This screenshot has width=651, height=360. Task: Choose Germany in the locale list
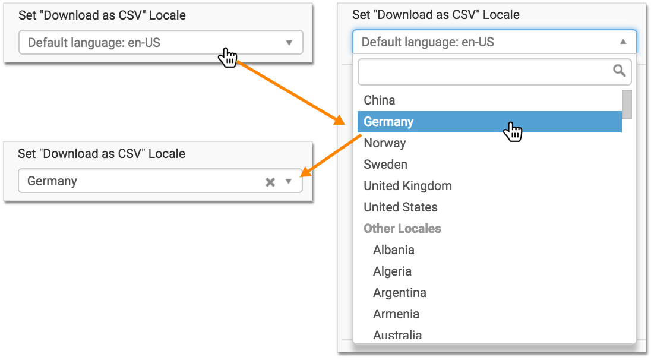pos(388,122)
